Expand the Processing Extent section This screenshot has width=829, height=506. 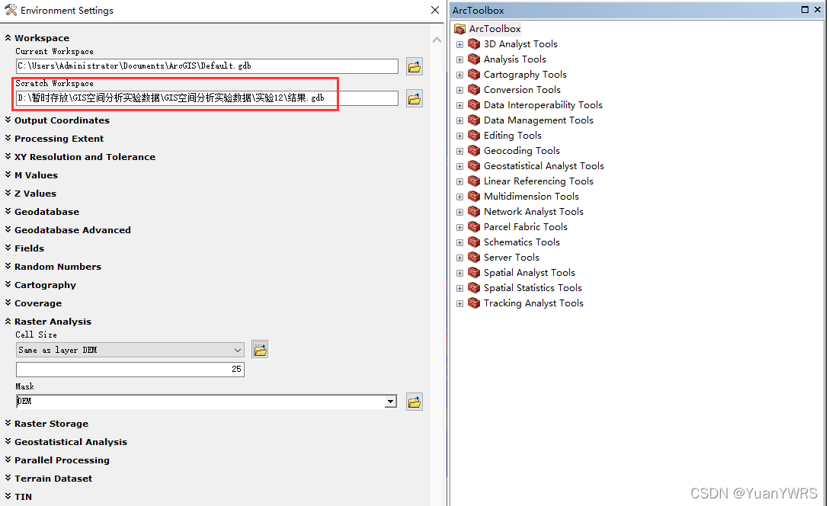[8, 138]
